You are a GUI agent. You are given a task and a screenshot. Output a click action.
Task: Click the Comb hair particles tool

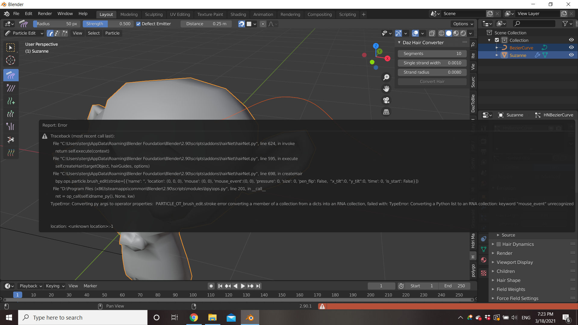(10, 75)
